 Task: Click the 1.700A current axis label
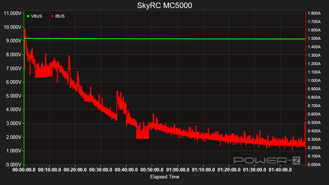tap(314, 22)
